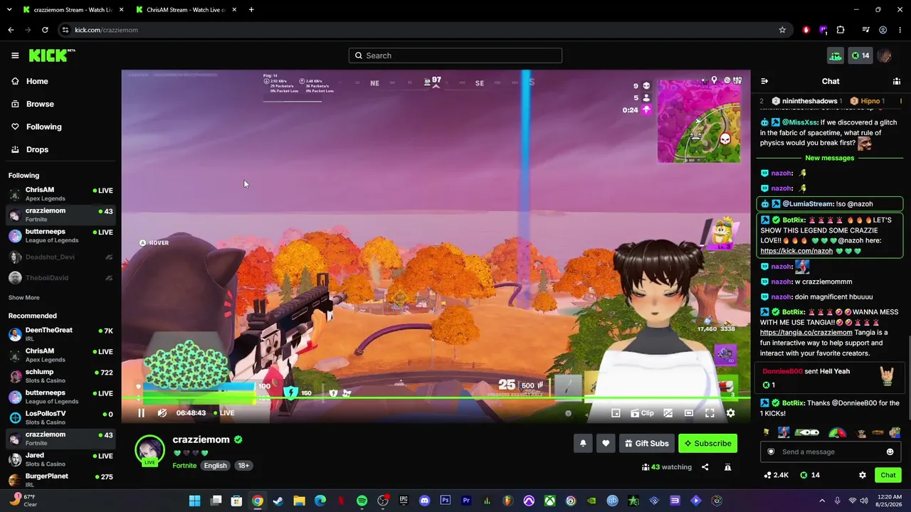911x512 pixels.
Task: Open Jared recommended channel
Action: pos(60,459)
